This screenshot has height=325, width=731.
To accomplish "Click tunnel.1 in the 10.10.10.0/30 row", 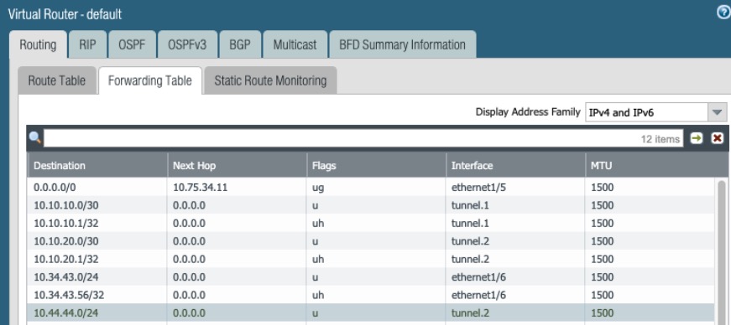I will pyautogui.click(x=470, y=205).
